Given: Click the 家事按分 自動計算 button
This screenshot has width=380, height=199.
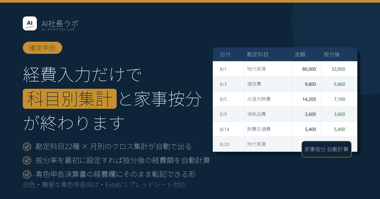Looking at the screenshot, I should (x=326, y=149).
